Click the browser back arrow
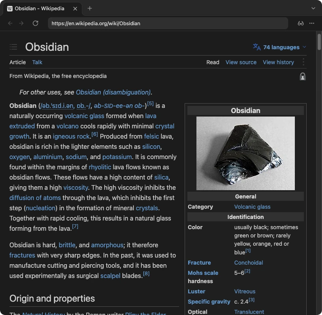The height and width of the screenshot is (315, 322). pos(10,23)
